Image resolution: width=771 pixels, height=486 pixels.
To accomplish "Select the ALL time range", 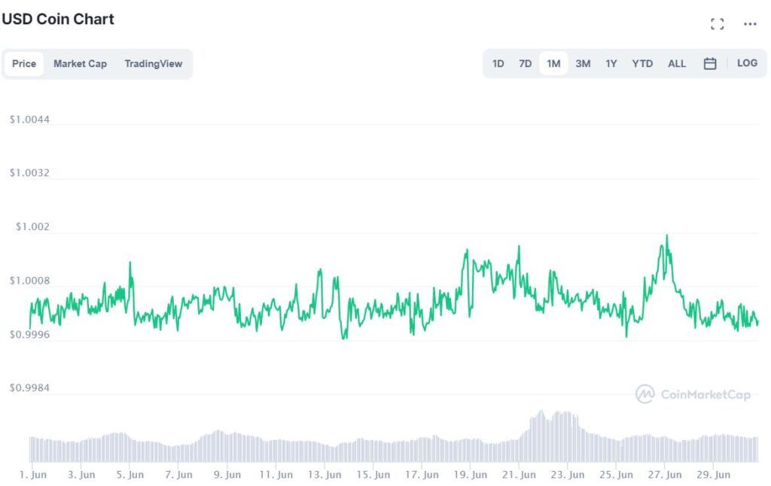I will pyautogui.click(x=677, y=64).
